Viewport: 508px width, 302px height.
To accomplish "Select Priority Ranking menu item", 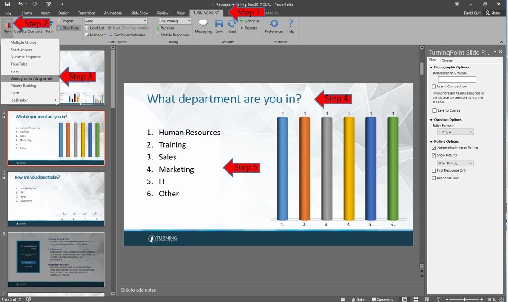I will click(31, 86).
